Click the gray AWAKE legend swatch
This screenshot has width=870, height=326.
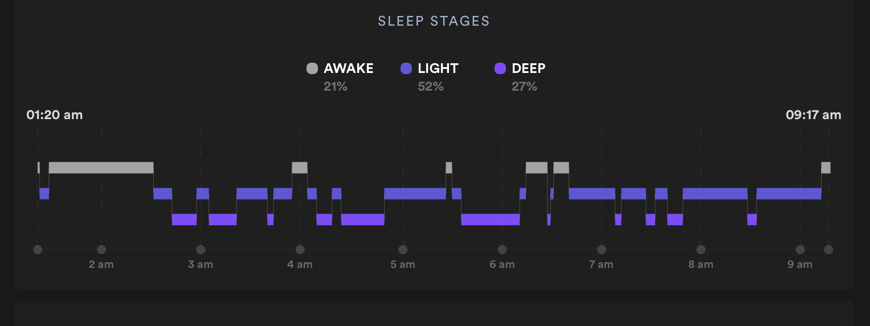click(312, 68)
